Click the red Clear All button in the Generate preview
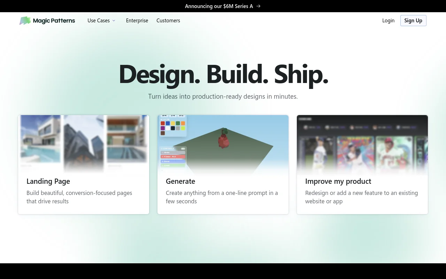This screenshot has height=279, width=446. point(173,157)
